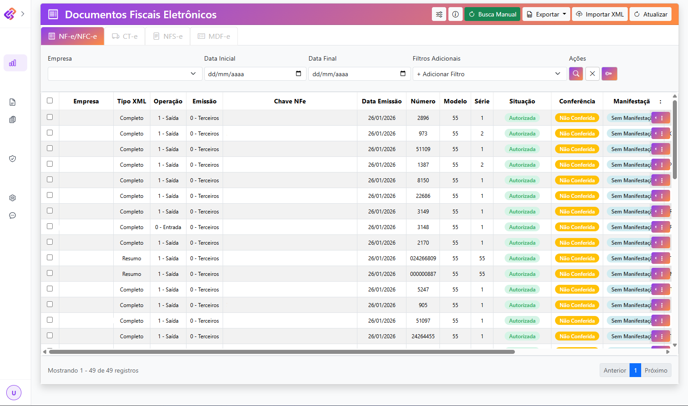This screenshot has width=688, height=406.
Task: Click Não Conferida badge in row 2896
Action: pos(577,118)
